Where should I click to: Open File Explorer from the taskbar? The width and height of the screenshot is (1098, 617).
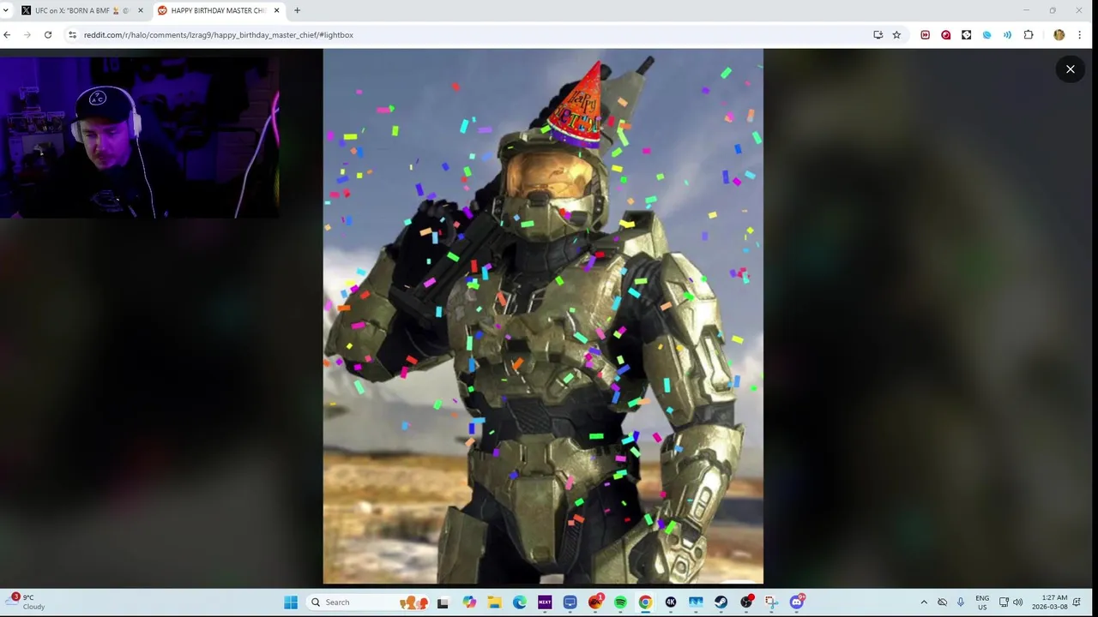(494, 602)
